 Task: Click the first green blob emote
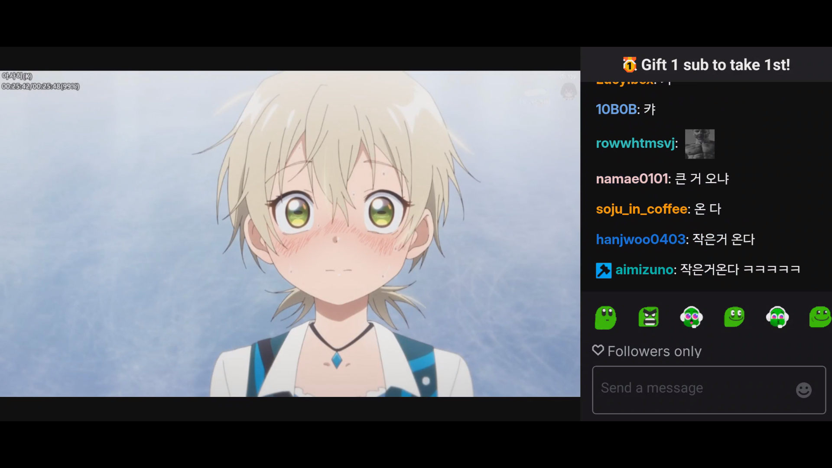pos(606,318)
